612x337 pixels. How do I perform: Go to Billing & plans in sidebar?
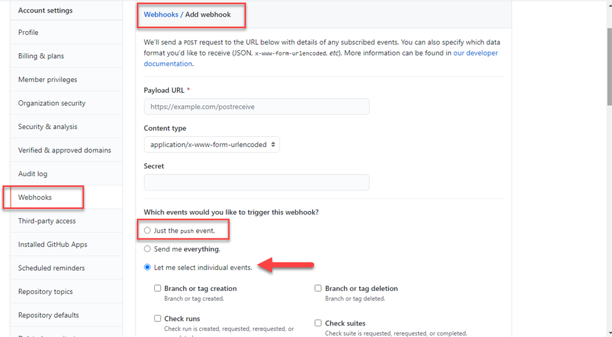coord(41,56)
